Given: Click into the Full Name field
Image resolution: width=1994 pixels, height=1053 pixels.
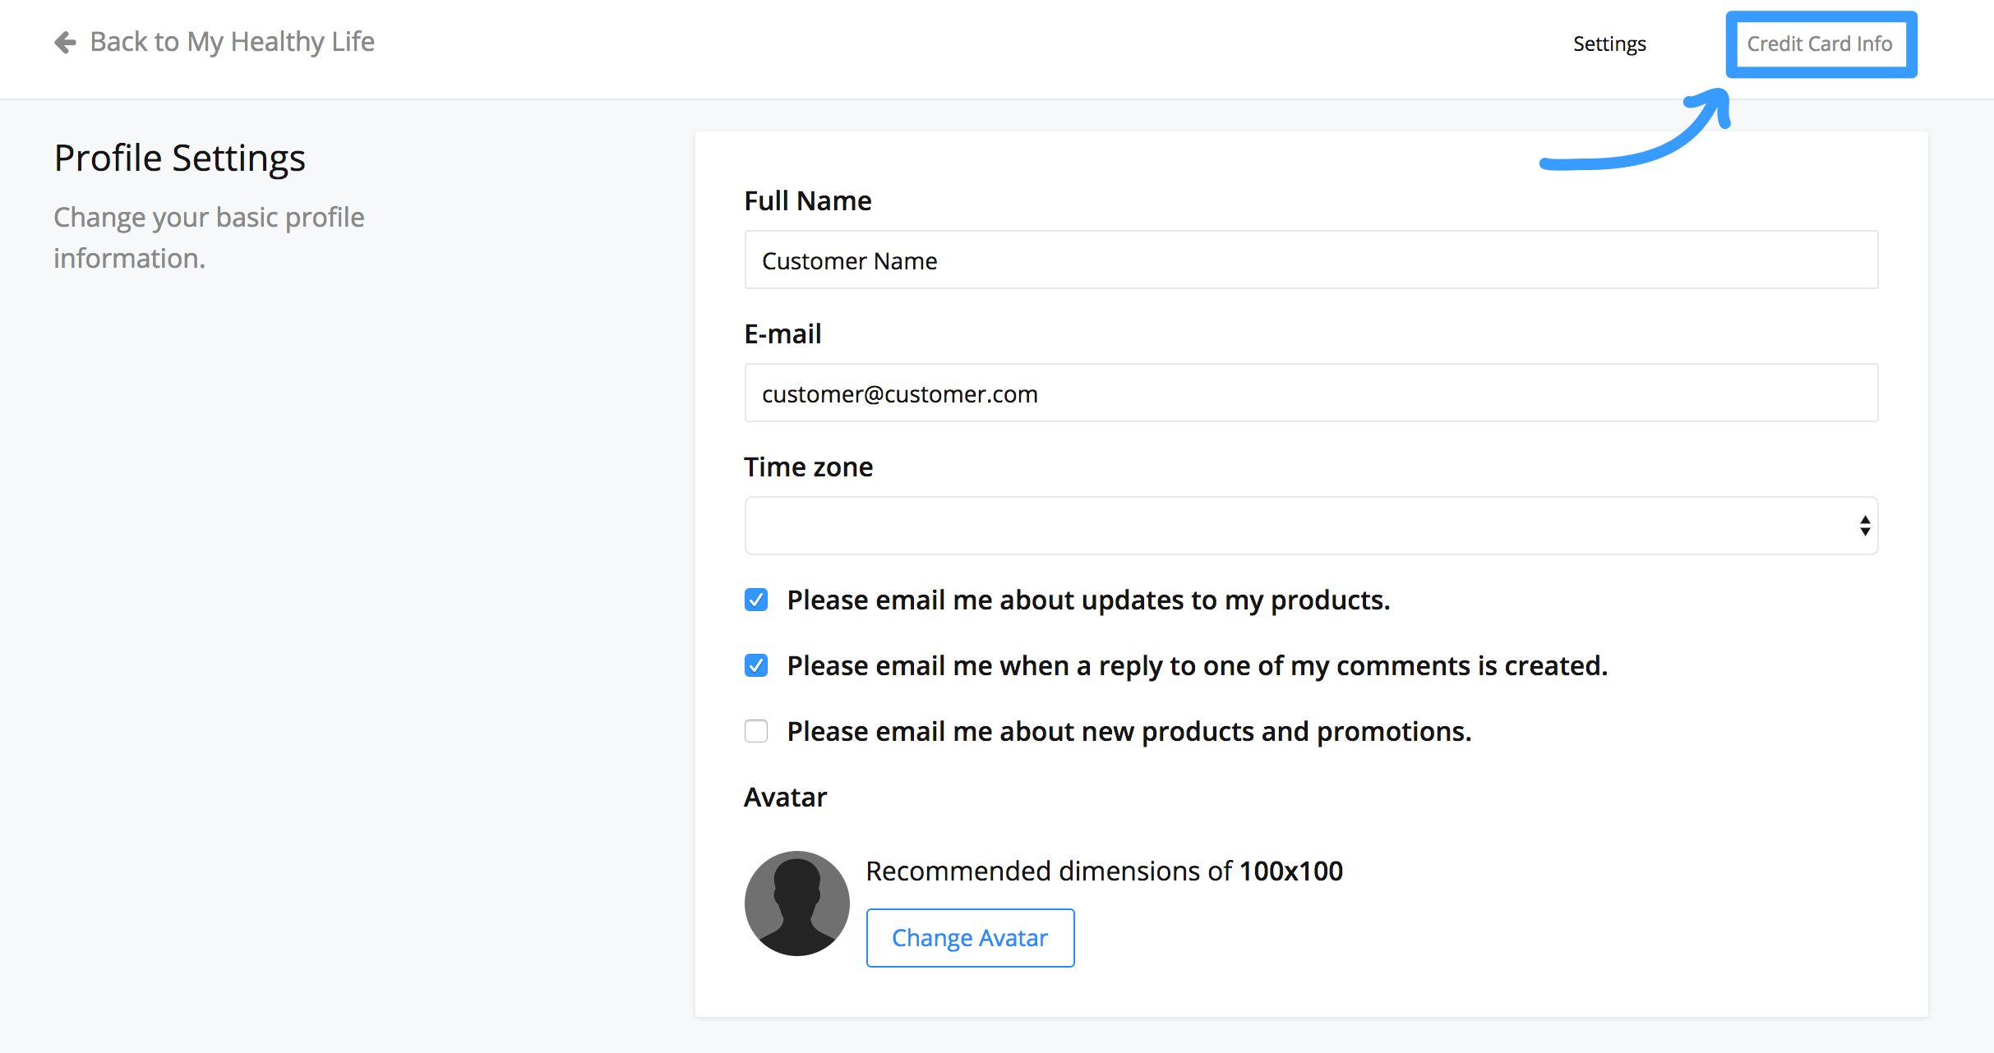Looking at the screenshot, I should 1311,260.
